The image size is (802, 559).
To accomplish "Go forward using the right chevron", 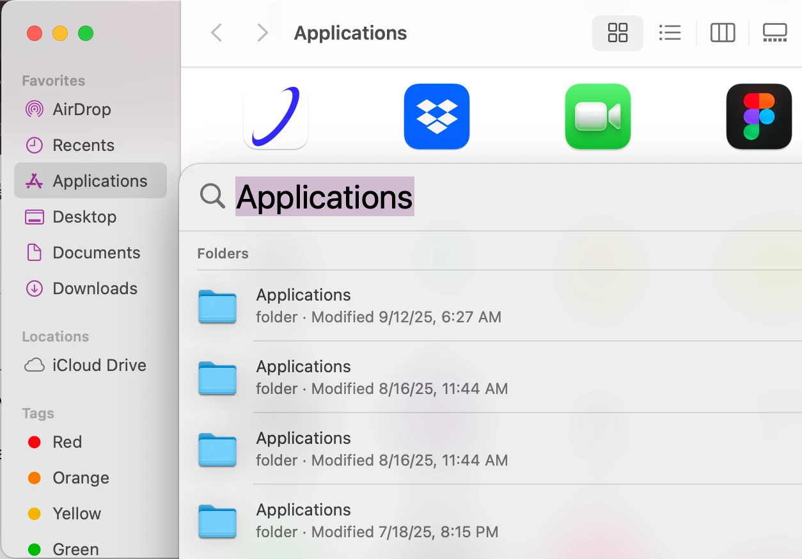I will click(262, 33).
